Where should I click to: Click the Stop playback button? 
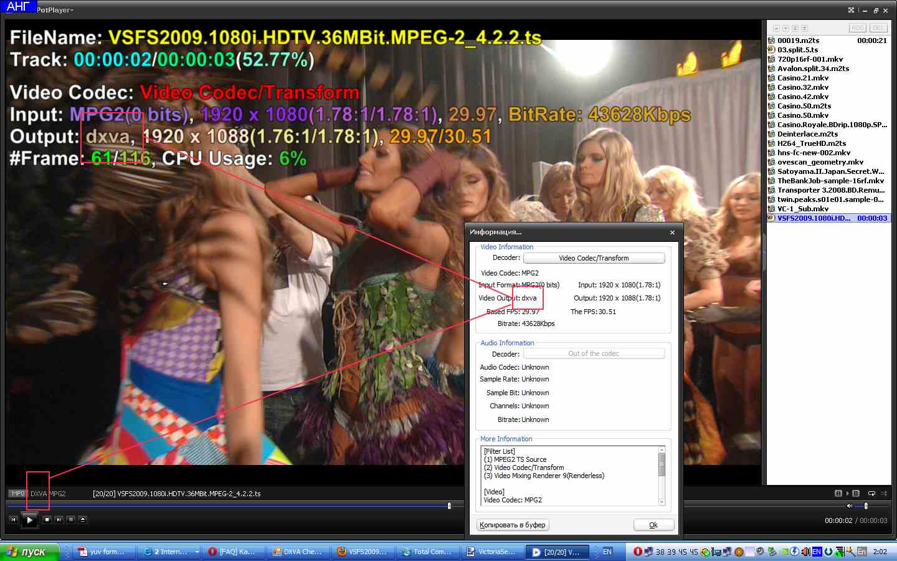47,519
